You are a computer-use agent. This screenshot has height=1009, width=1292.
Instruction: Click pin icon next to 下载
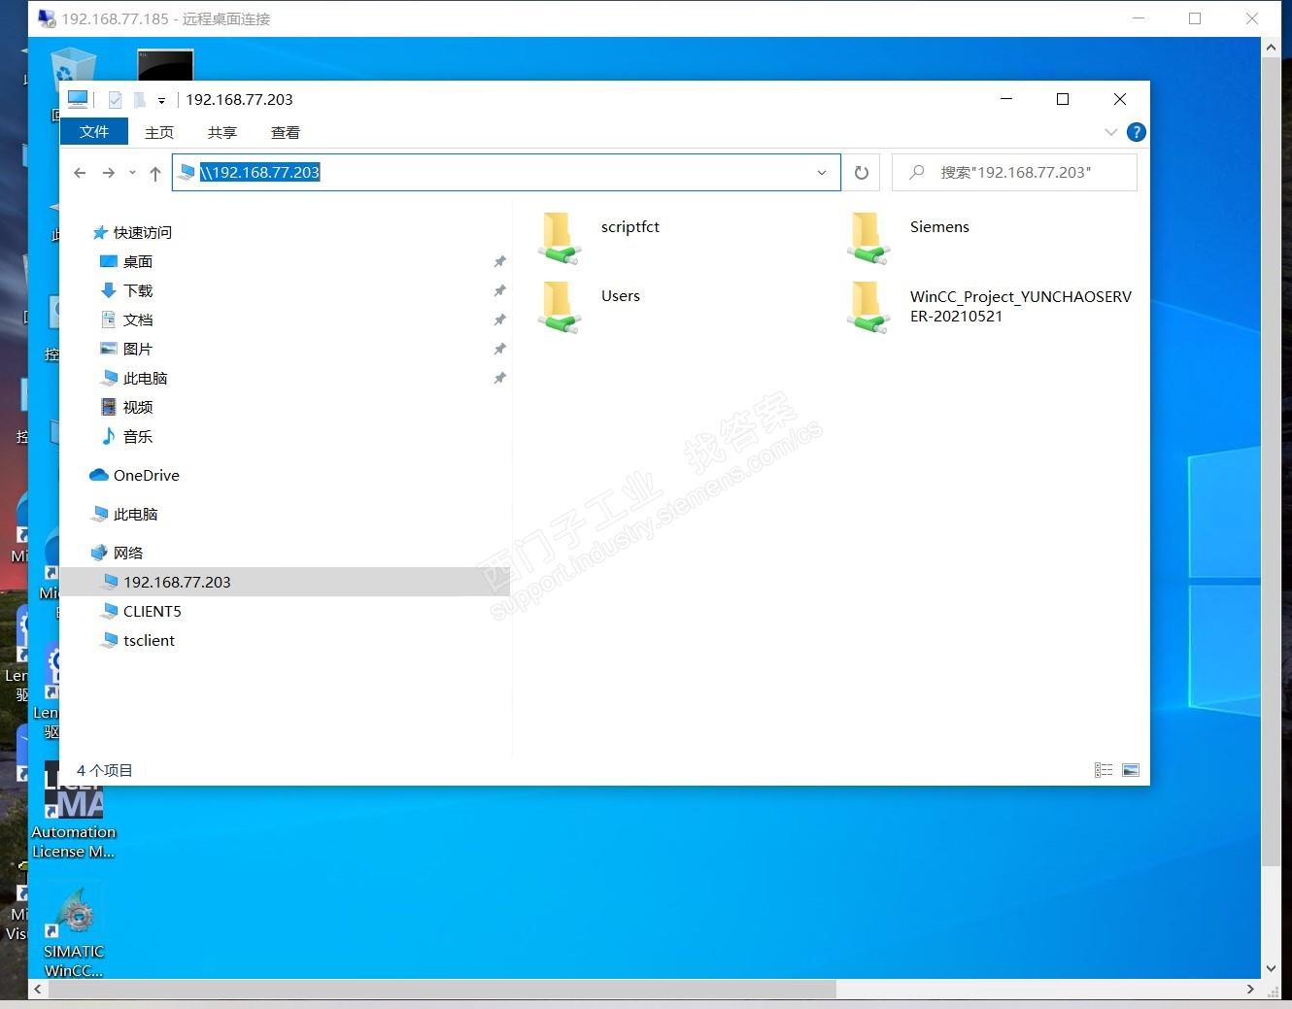pos(499,290)
